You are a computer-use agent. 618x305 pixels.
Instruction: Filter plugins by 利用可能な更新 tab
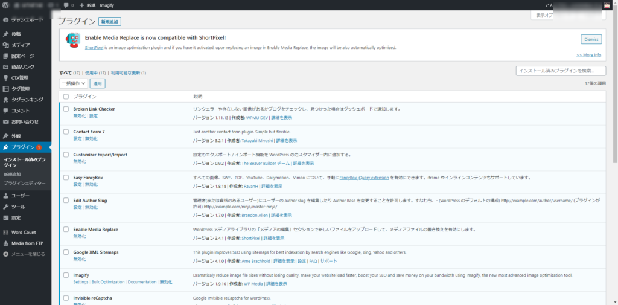(x=126, y=73)
